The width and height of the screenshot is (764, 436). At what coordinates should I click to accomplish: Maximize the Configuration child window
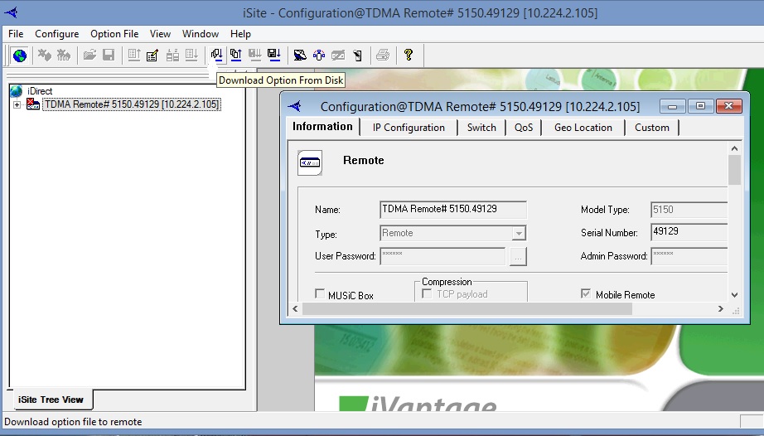click(700, 106)
